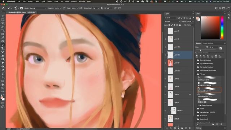Hide Layer 13 visibility eye
Viewport: 231px width, 130px height.
(165, 55)
